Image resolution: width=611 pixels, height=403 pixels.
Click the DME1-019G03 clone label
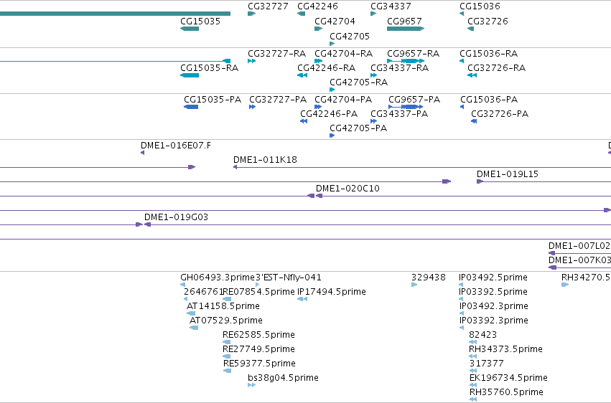[x=176, y=217]
